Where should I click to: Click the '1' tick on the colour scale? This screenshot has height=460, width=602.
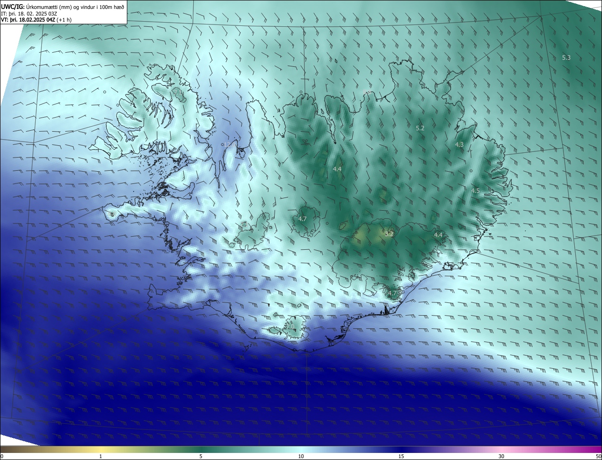pyautogui.click(x=101, y=456)
